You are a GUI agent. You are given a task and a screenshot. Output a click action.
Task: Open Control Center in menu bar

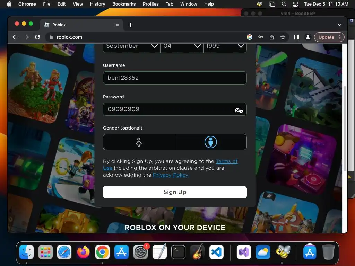tap(295, 4)
